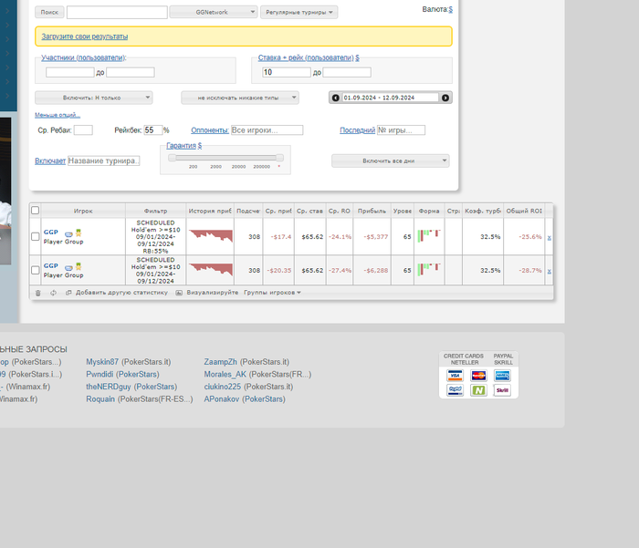Check the box for the -$20.35 row
The height and width of the screenshot is (548, 639).
36,270
